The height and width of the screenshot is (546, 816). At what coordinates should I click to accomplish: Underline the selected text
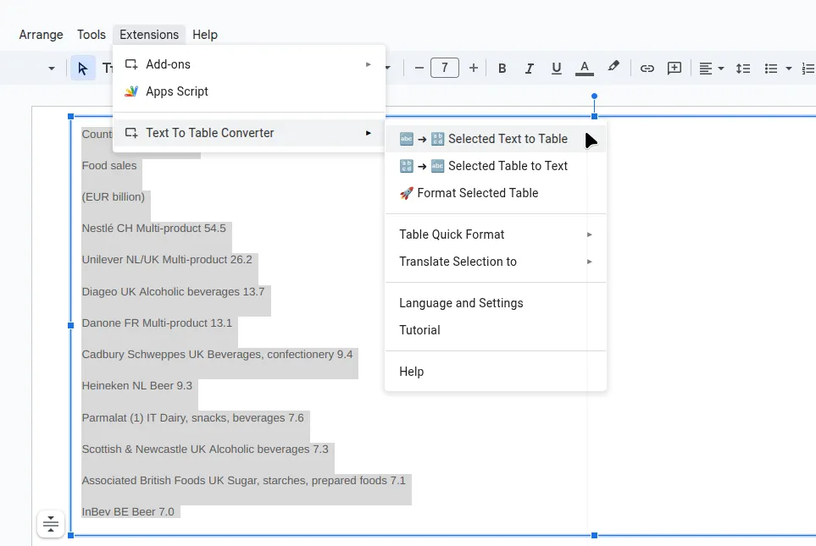pyautogui.click(x=556, y=68)
